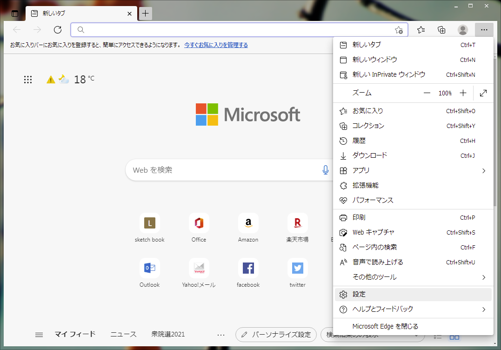Open the sketch book quick link
The width and height of the screenshot is (501, 350).
[149, 228]
